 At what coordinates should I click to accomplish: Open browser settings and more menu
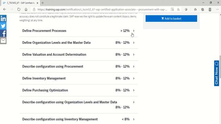[x=217, y=9]
